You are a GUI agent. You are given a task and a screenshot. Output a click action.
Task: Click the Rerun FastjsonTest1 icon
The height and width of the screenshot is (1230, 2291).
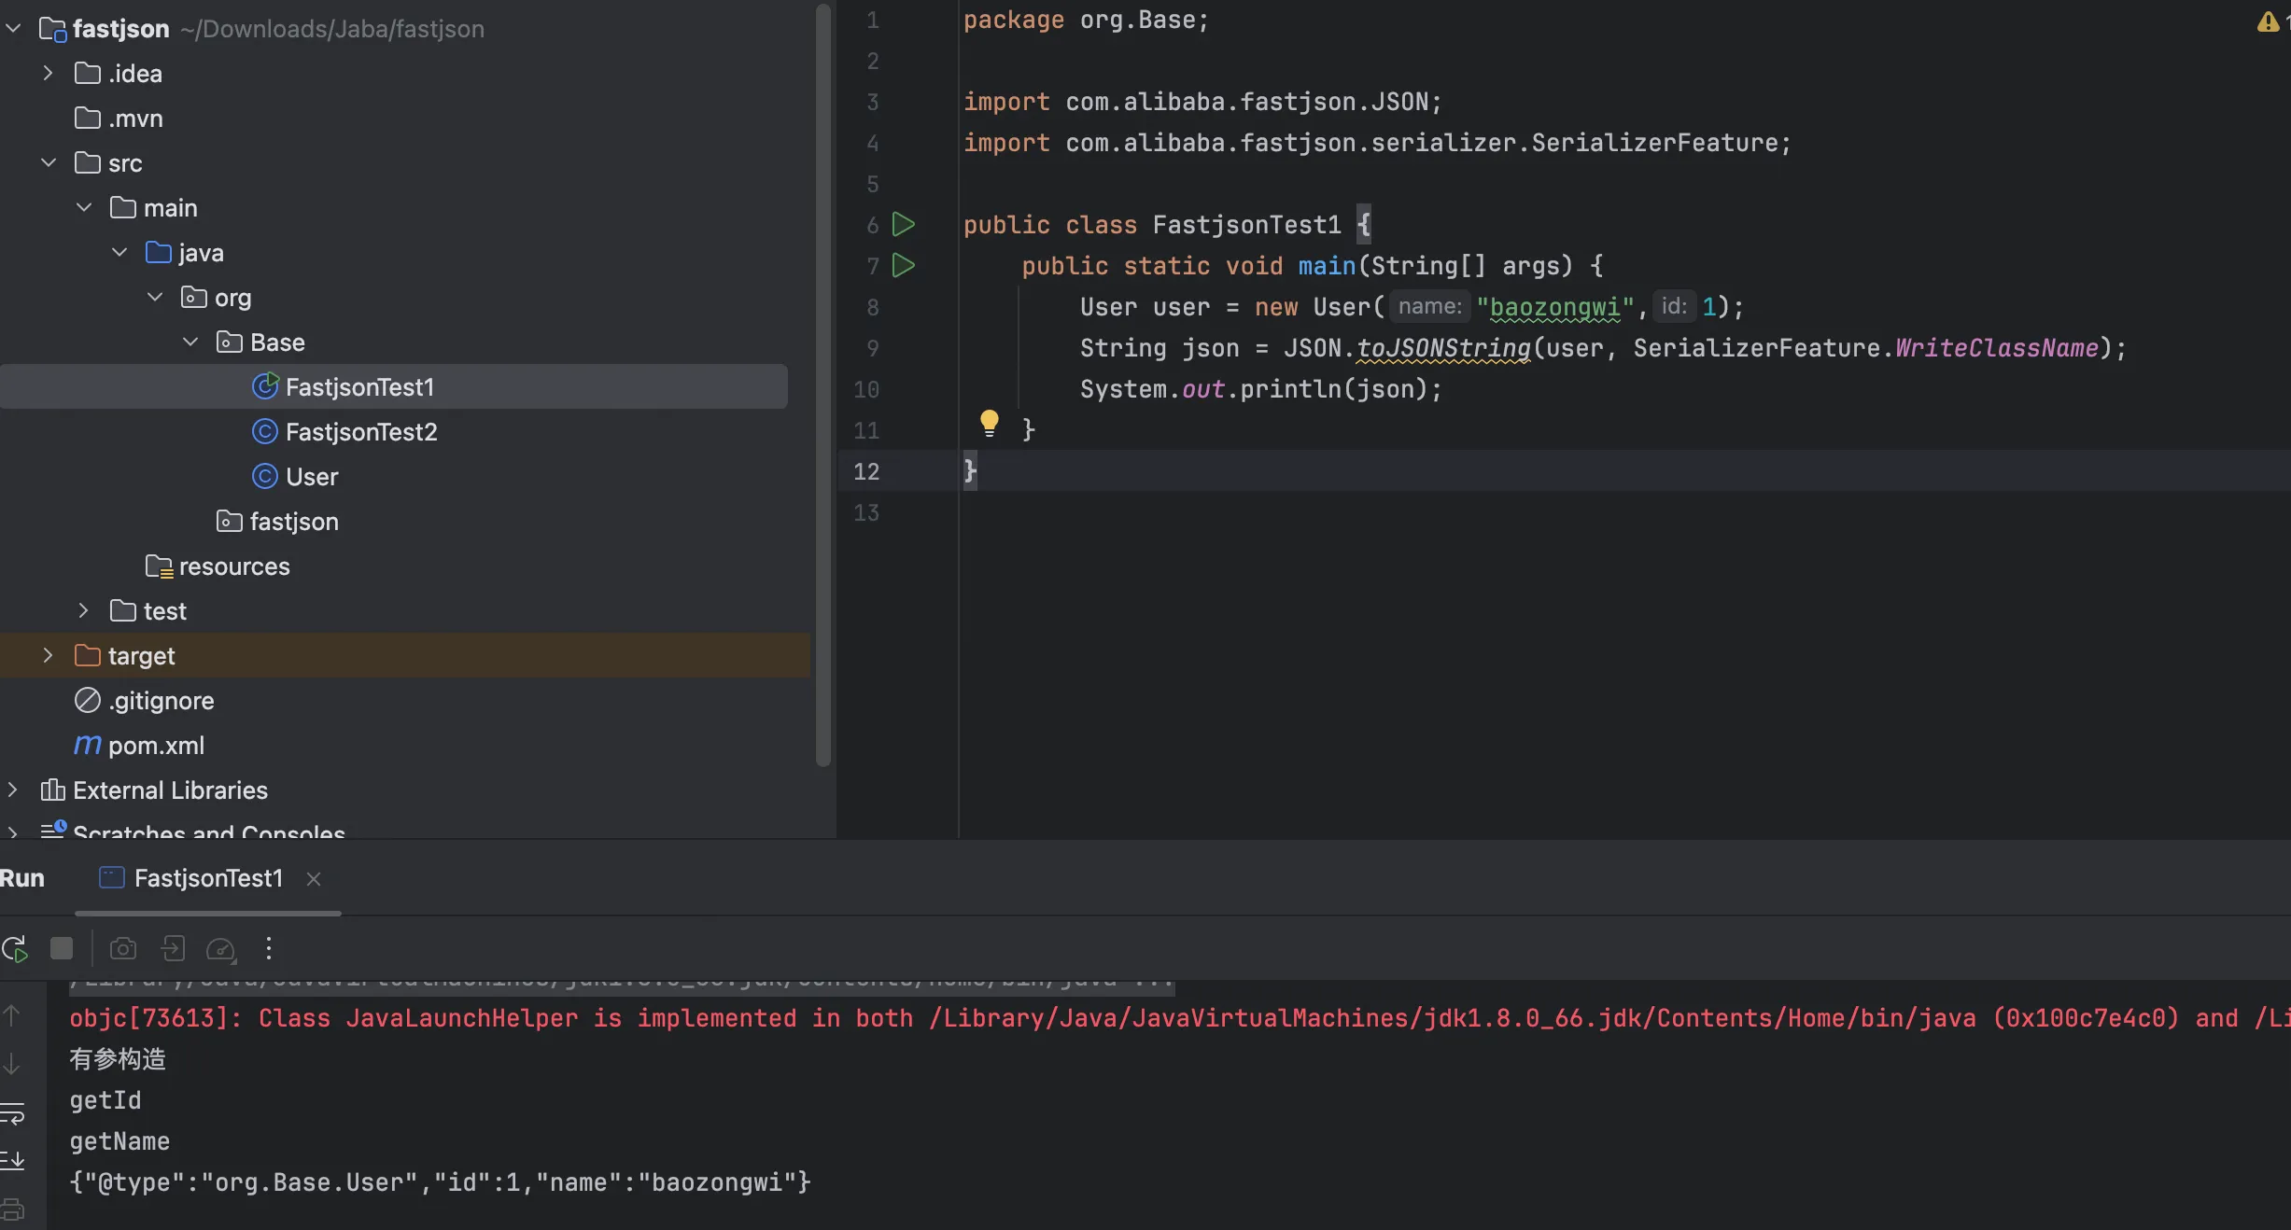pos(15,949)
